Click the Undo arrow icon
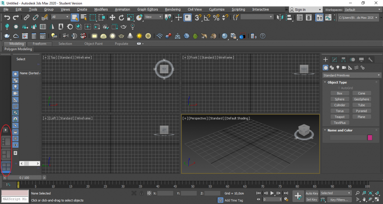Viewport: 383px width, 204px height. [x=7, y=17]
